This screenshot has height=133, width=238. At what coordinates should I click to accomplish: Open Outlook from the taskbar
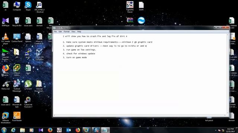pyautogui.click(x=68, y=130)
